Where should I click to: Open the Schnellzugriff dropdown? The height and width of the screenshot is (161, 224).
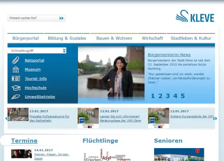pos(37,50)
